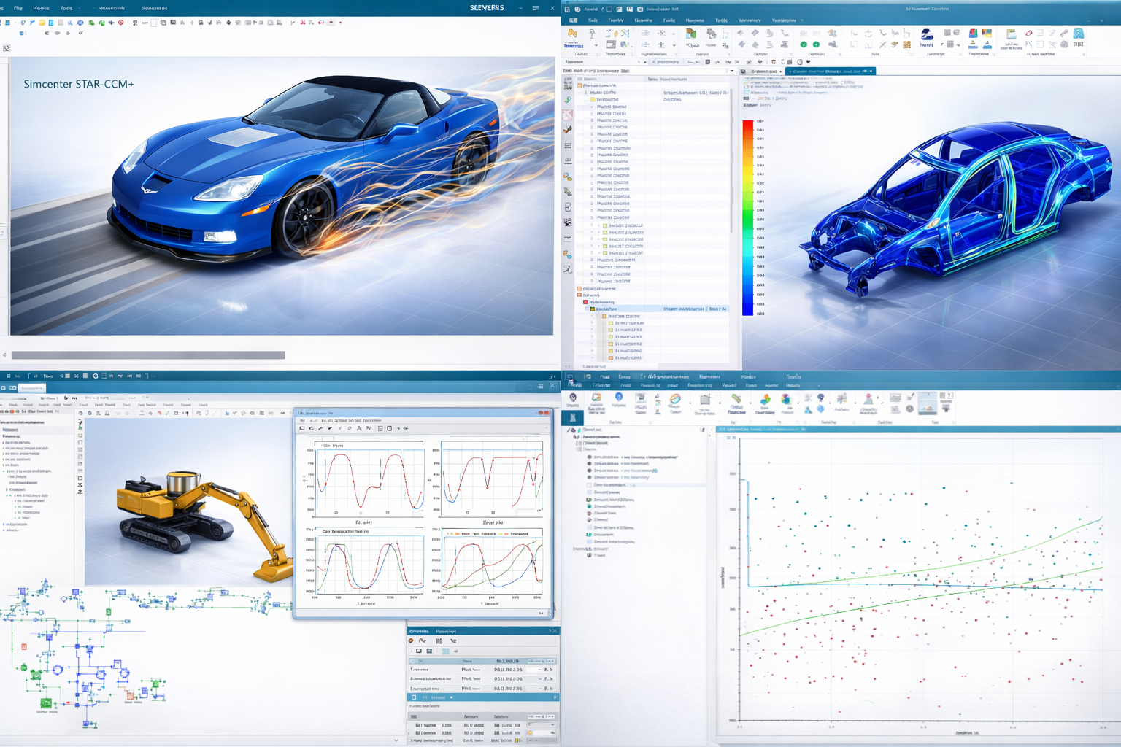Open the File menu in STAR-CCM+ window
Viewport: 1121px width, 747px height.
coord(18,8)
